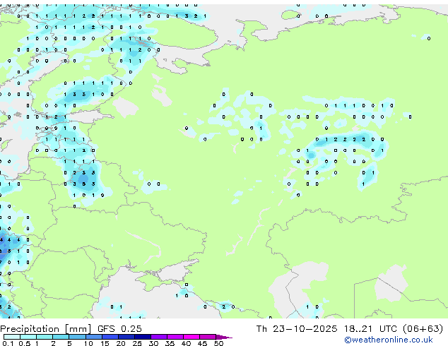Image resolution: width=448 pixels, height=346 pixels.
Task: Click the 'Th 23-10-2025' date text
Action: click(297, 329)
